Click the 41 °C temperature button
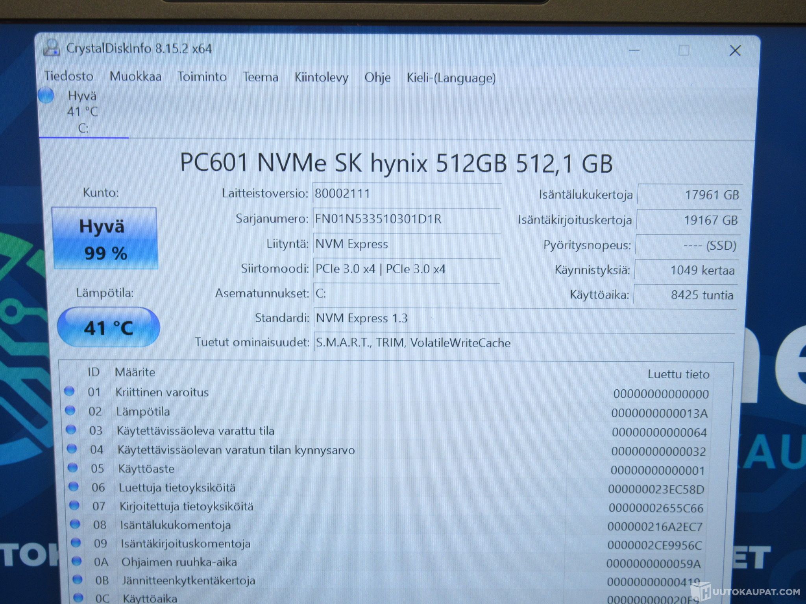 pos(109,328)
